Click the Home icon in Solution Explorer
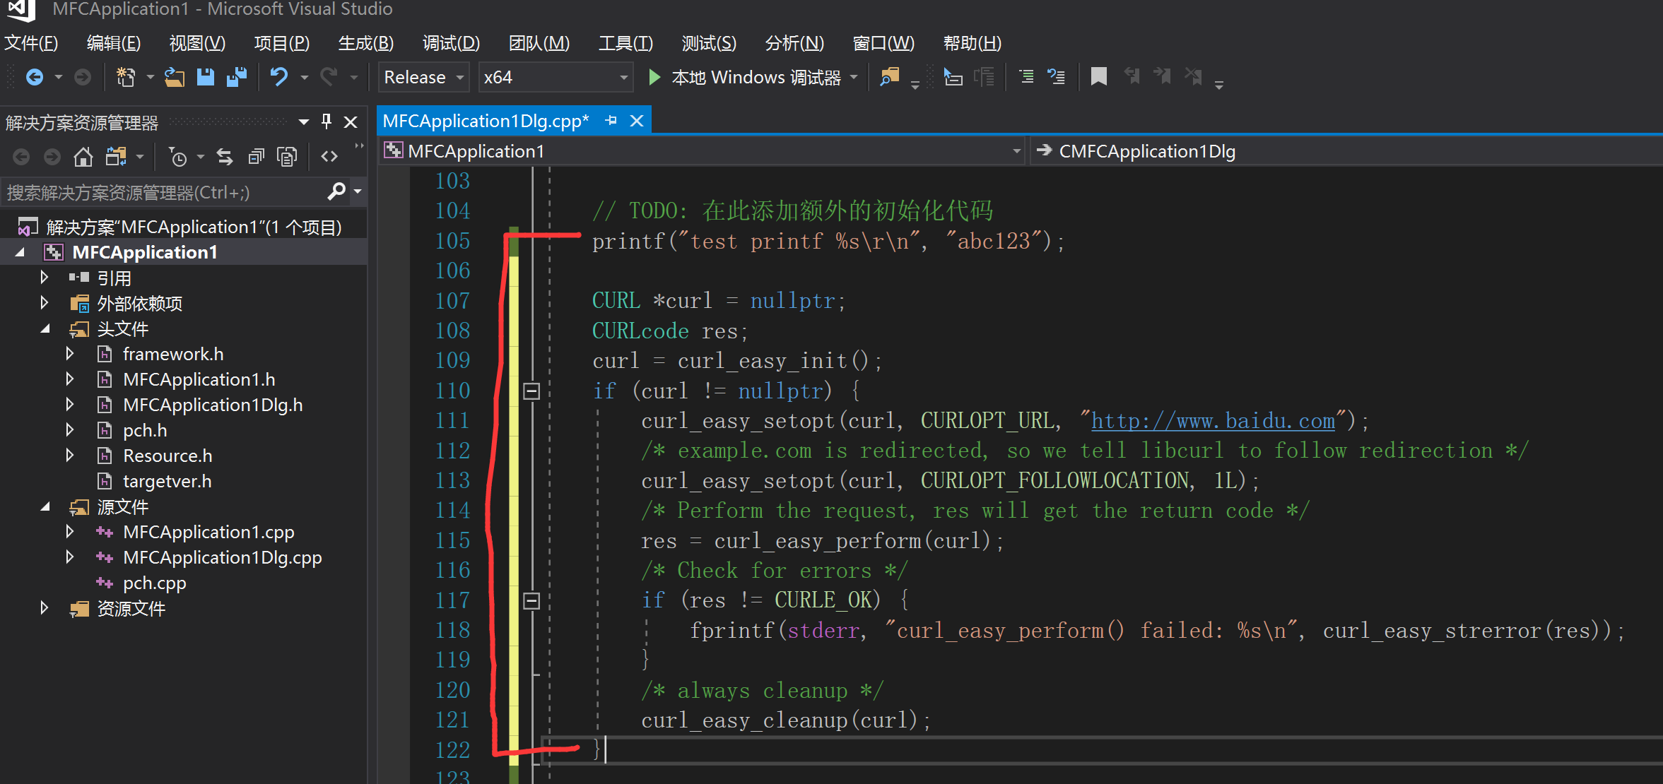The width and height of the screenshot is (1663, 784). tap(83, 156)
